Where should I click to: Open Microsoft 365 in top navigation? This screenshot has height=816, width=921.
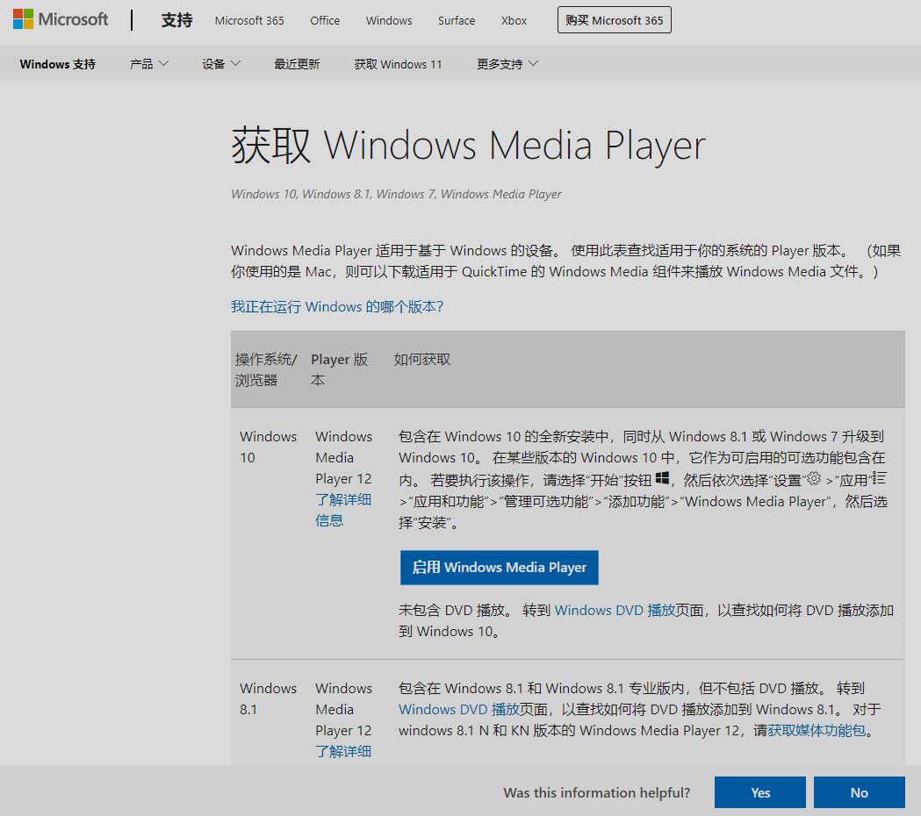tap(249, 20)
